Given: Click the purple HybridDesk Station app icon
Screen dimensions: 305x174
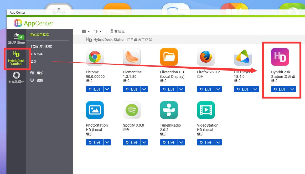Looking at the screenshot, I should [280, 57].
